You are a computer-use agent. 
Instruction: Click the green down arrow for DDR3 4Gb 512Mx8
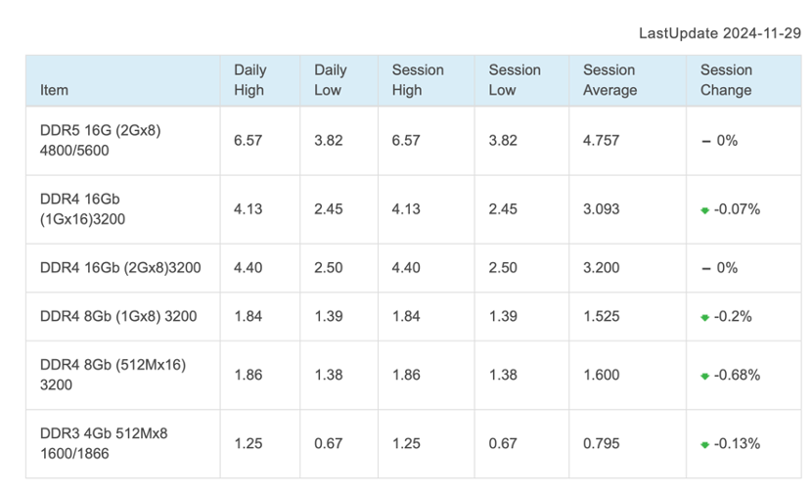pyautogui.click(x=705, y=445)
